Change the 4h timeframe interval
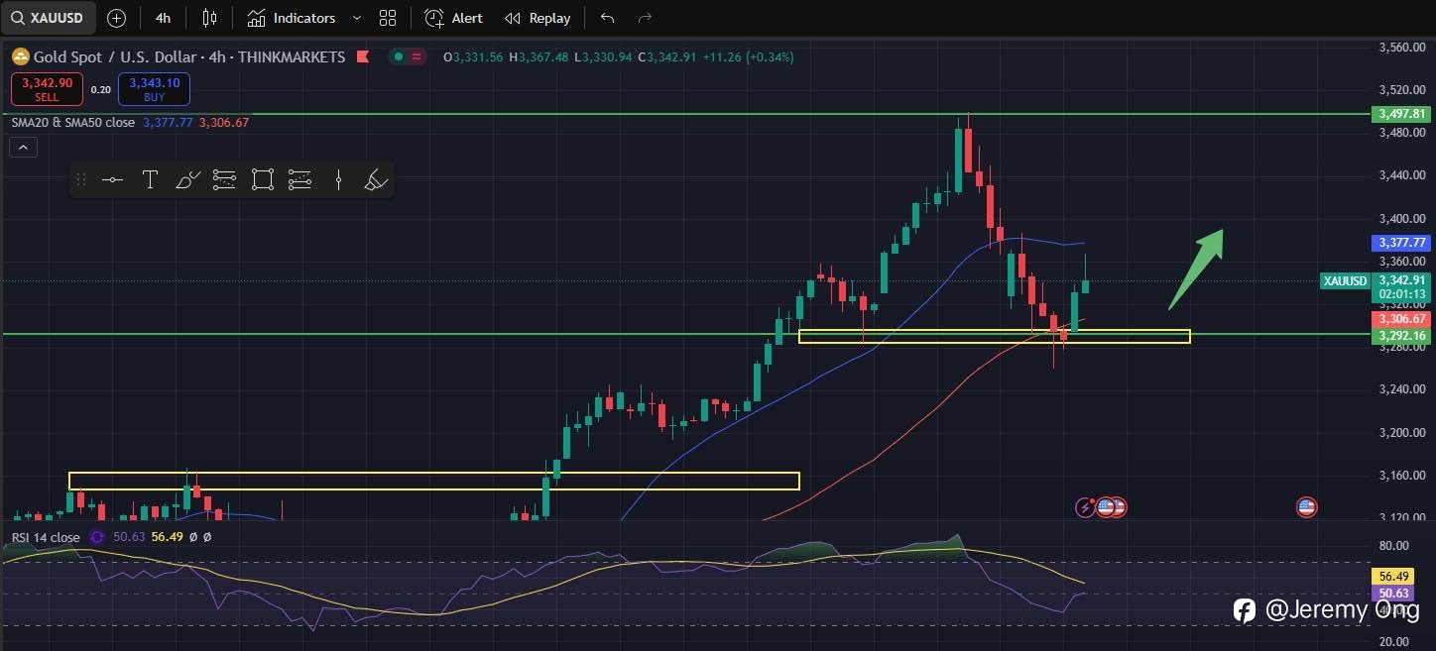This screenshot has width=1436, height=651. point(163,18)
